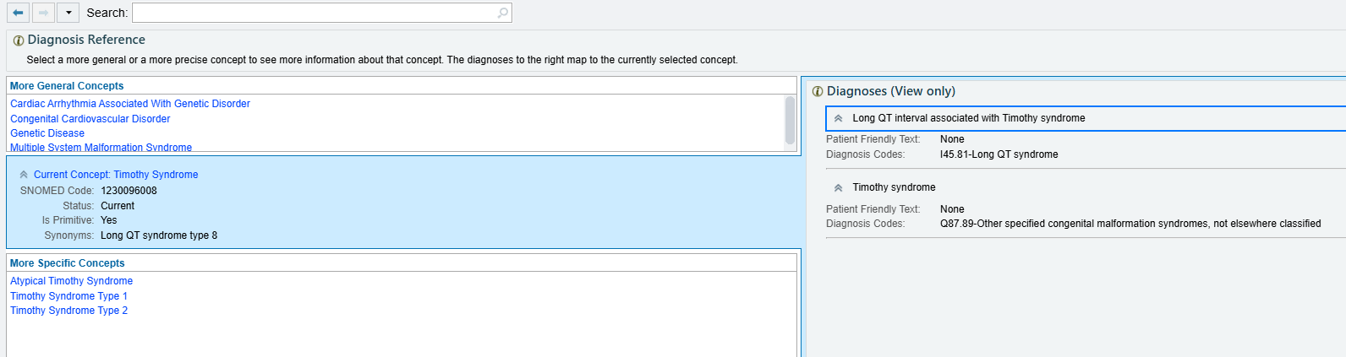Select Timothy Syndrome Type 1

point(68,296)
